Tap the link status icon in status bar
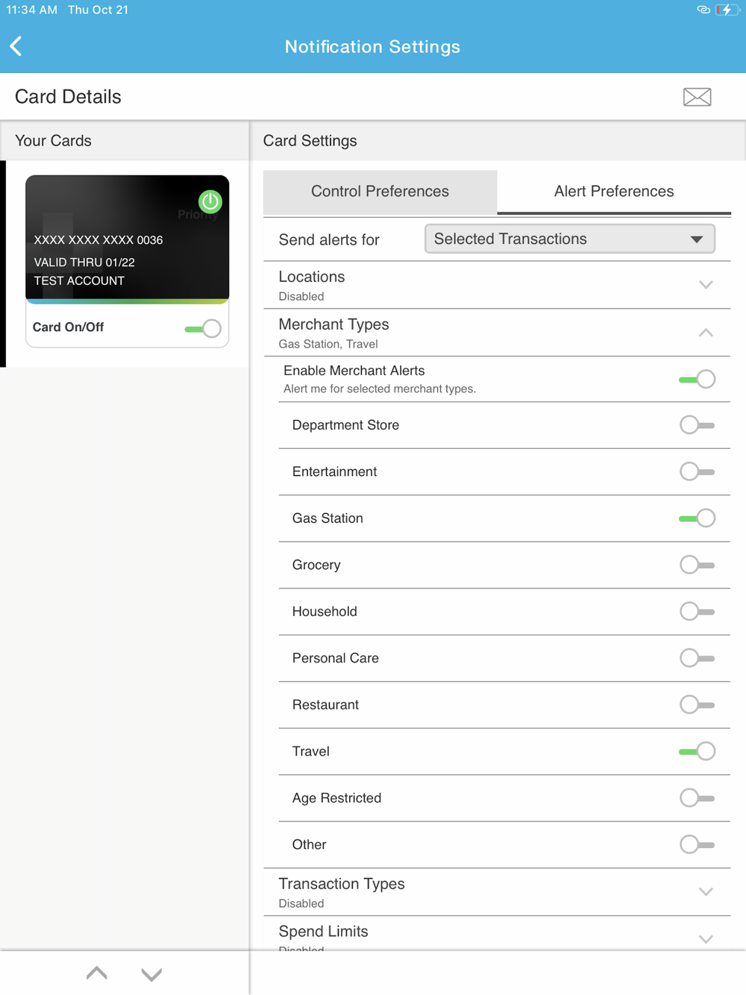The height and width of the screenshot is (995, 746). click(x=703, y=10)
